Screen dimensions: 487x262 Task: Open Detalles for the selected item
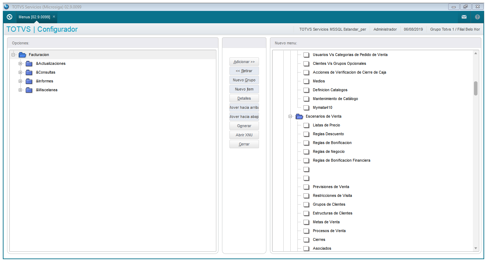tap(244, 98)
